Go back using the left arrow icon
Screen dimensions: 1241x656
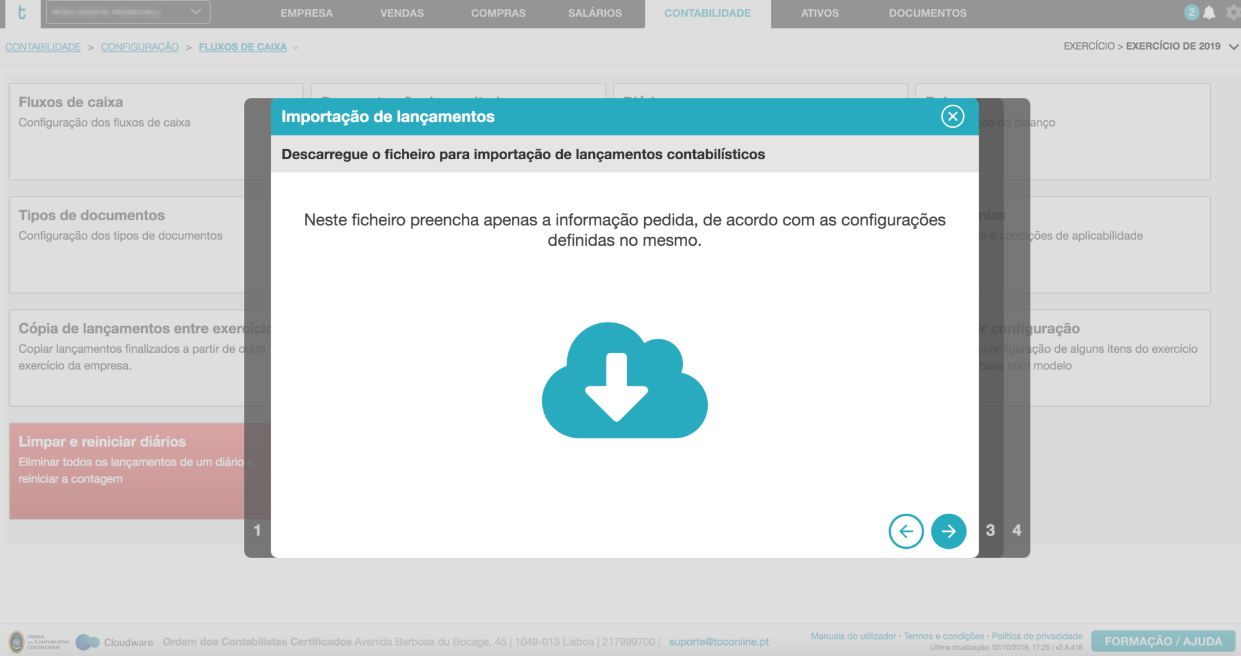click(906, 531)
